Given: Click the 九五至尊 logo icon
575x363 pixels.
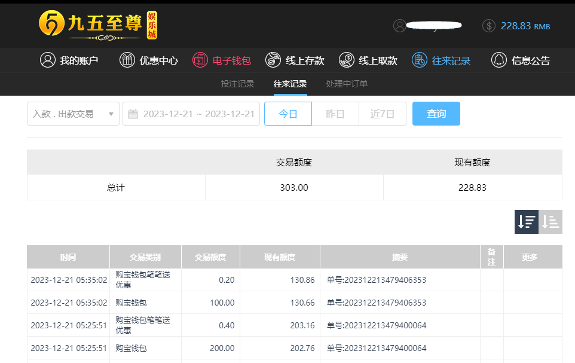Looking at the screenshot, I should pyautogui.click(x=51, y=24).
